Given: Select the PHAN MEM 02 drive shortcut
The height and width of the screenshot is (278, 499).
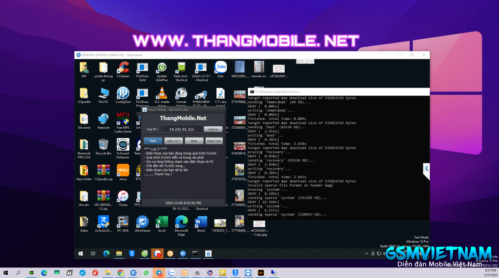Looking at the screenshot, I should 201,97.
